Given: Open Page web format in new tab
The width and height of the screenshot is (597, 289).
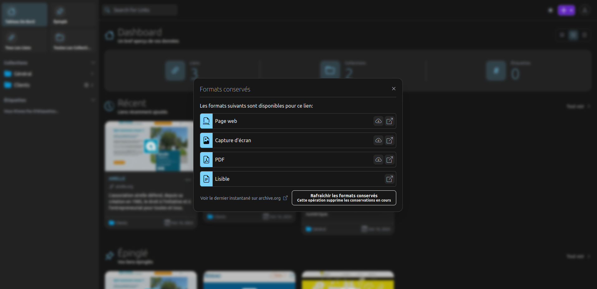Looking at the screenshot, I should point(390,121).
